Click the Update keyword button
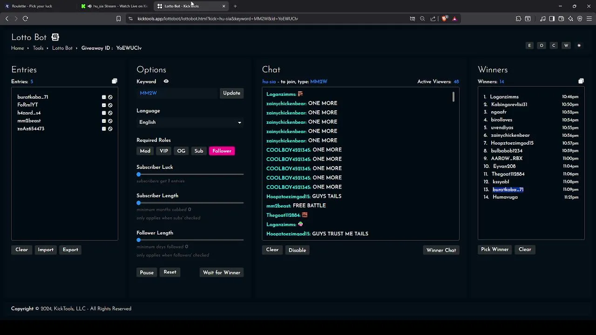Image resolution: width=596 pixels, height=335 pixels. [x=231, y=93]
